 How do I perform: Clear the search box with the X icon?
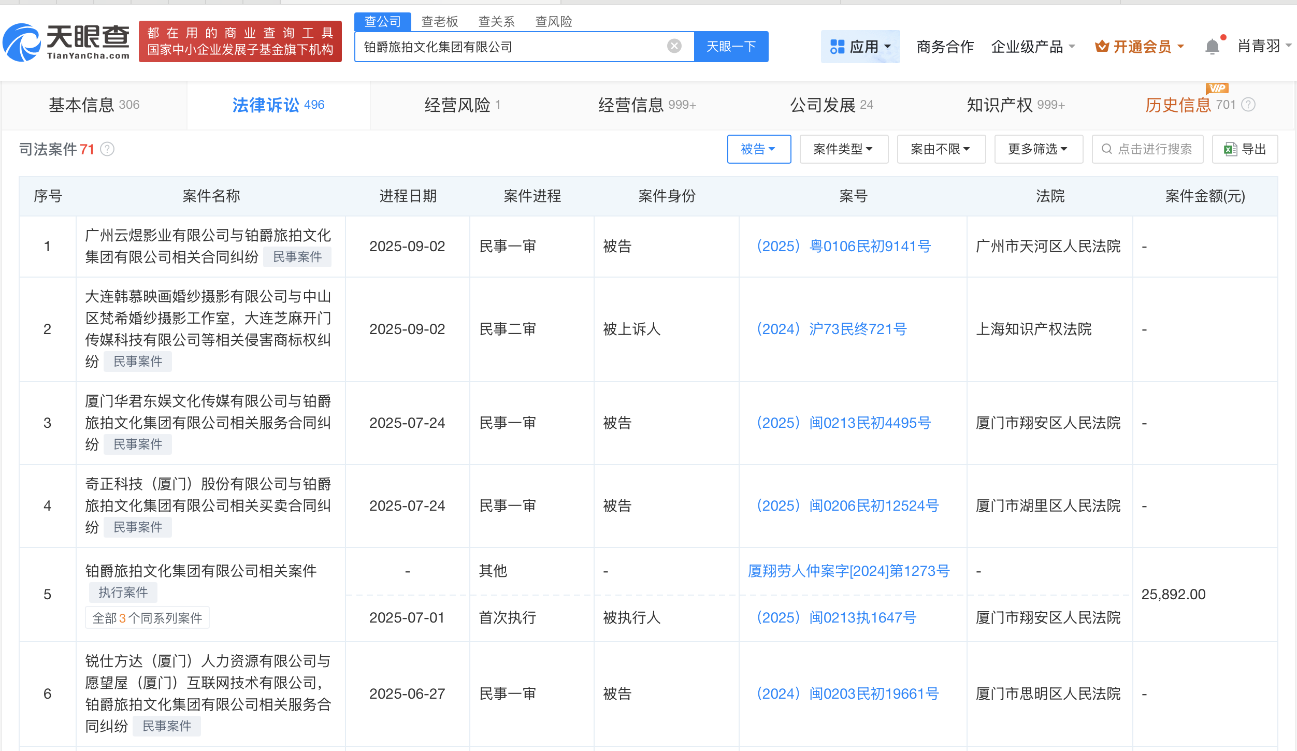[674, 46]
